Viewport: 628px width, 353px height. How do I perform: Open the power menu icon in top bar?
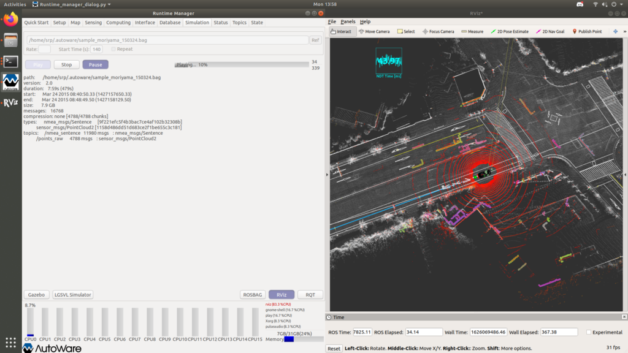pos(614,4)
